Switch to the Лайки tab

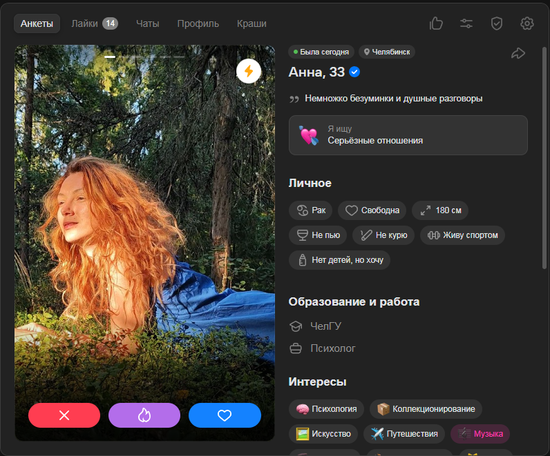[94, 23]
